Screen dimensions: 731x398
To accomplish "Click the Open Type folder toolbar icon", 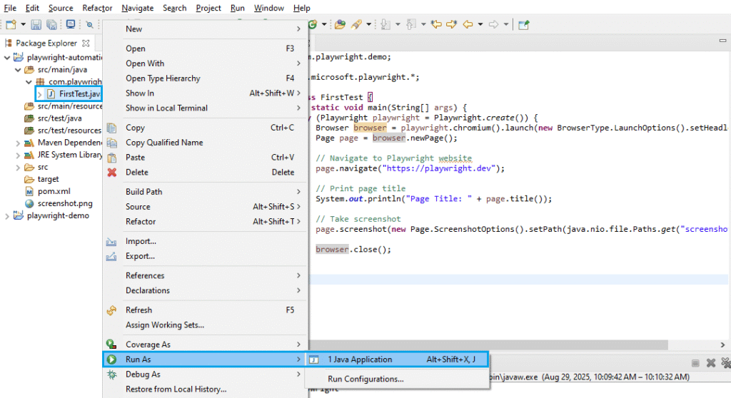I will pyautogui.click(x=341, y=24).
